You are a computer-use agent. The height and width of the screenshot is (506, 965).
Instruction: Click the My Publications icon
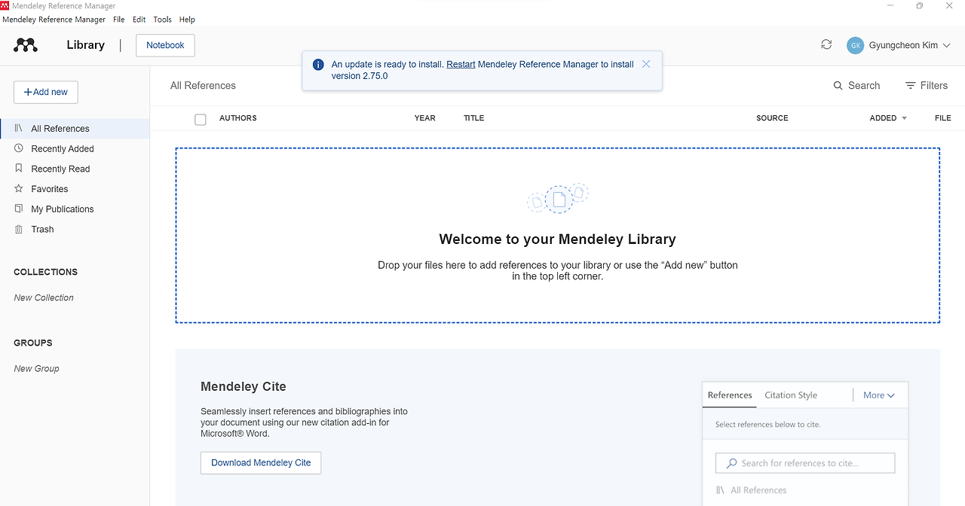(19, 209)
